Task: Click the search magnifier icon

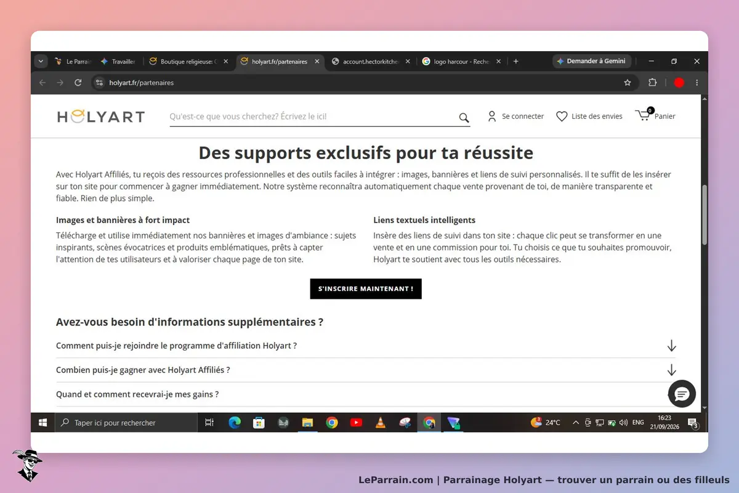Action: click(464, 117)
